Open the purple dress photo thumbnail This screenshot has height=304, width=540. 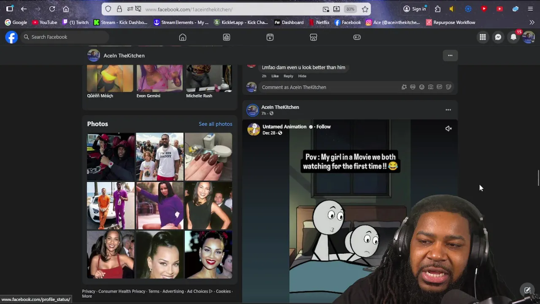159,206
